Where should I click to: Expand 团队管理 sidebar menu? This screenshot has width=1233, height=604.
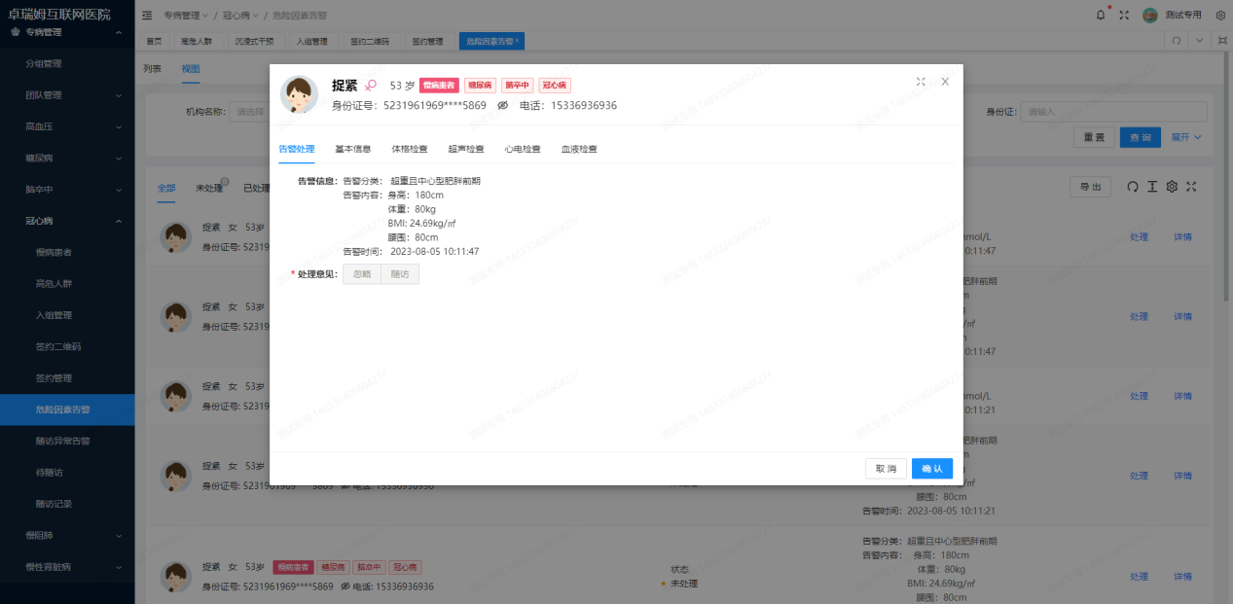67,95
